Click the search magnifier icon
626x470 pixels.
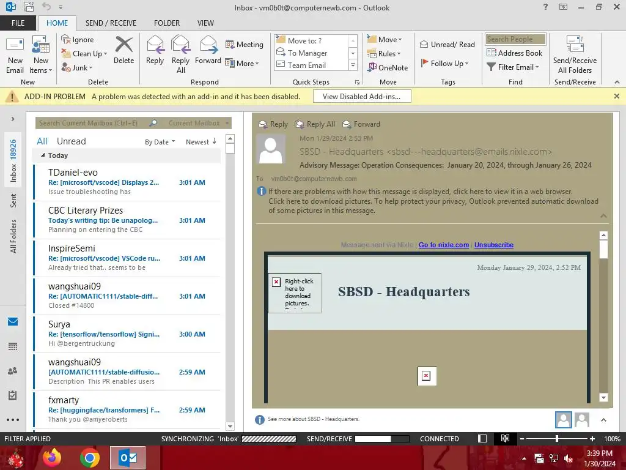coord(153,123)
